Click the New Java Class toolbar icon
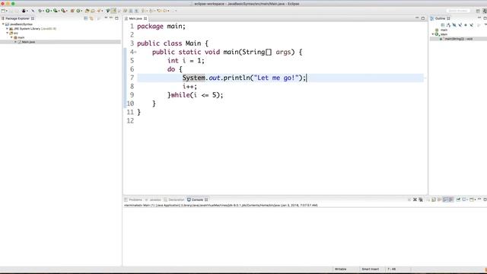The image size is (487, 274). 78,11
